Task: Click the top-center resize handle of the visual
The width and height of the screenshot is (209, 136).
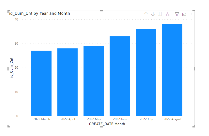Action: point(101,11)
